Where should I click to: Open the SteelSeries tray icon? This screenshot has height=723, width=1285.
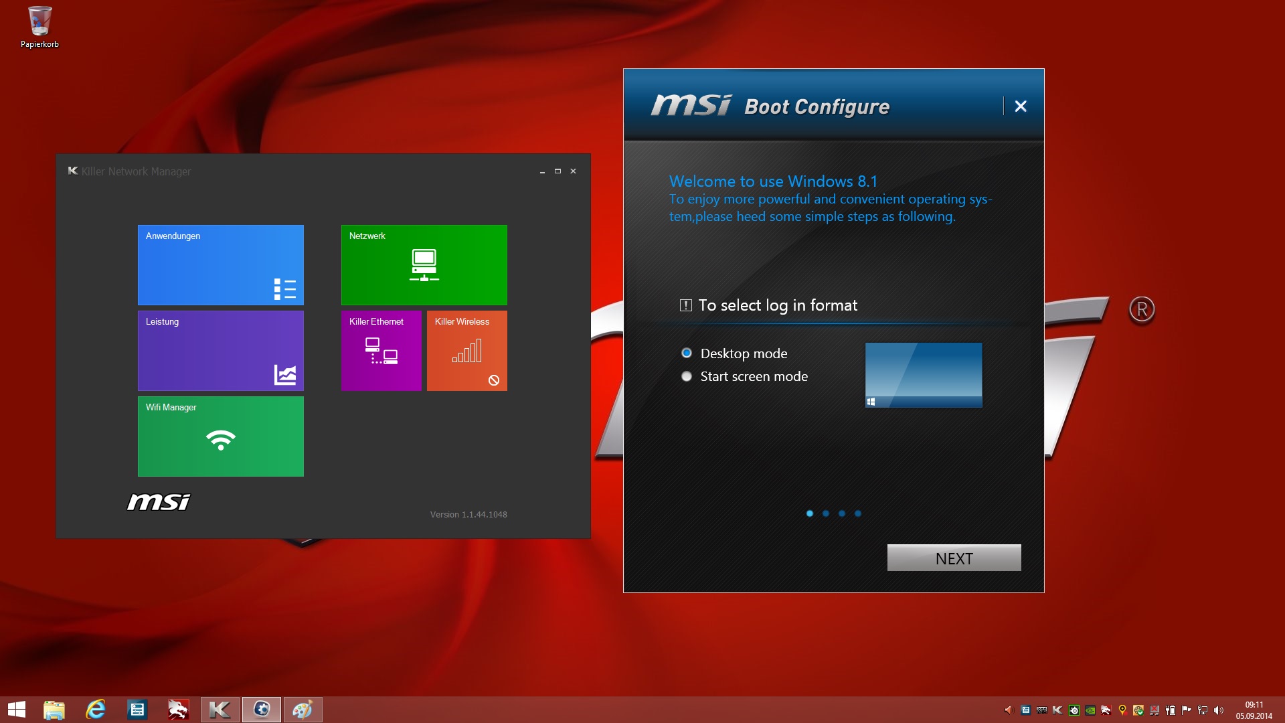1074,710
